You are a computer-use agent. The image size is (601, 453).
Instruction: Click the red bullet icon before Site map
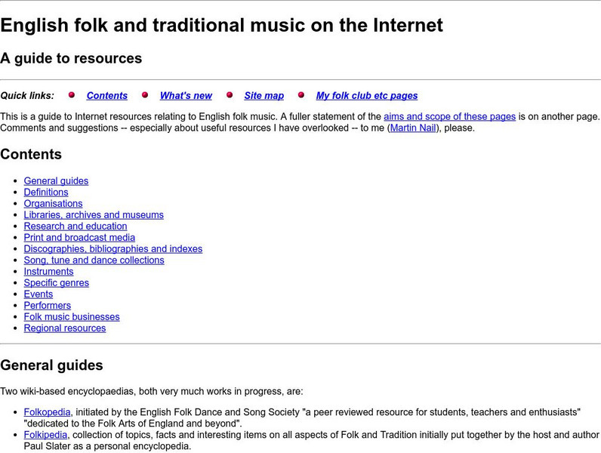click(x=230, y=95)
